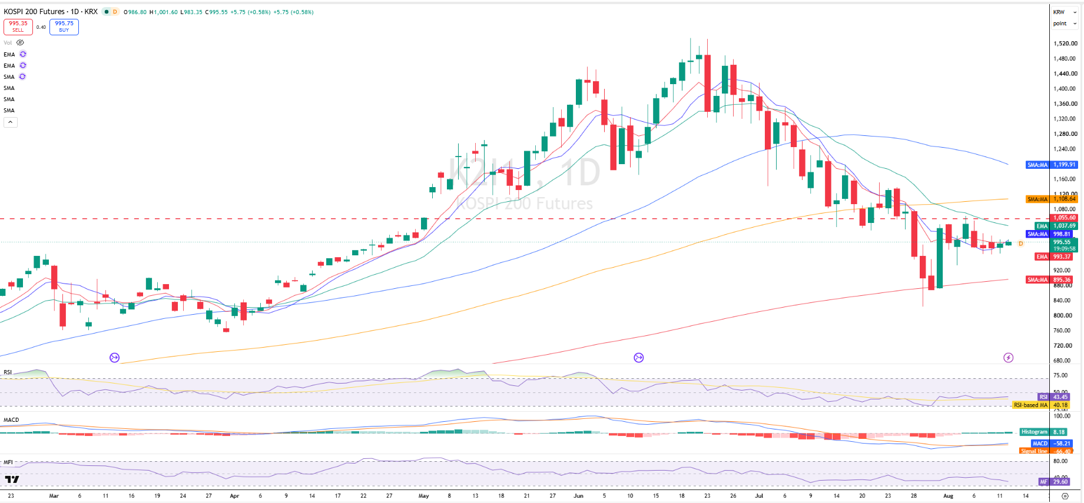This screenshot has height=503, width=1084.
Task: Click the 1,520.00 price axis label
Action: [x=1065, y=44]
